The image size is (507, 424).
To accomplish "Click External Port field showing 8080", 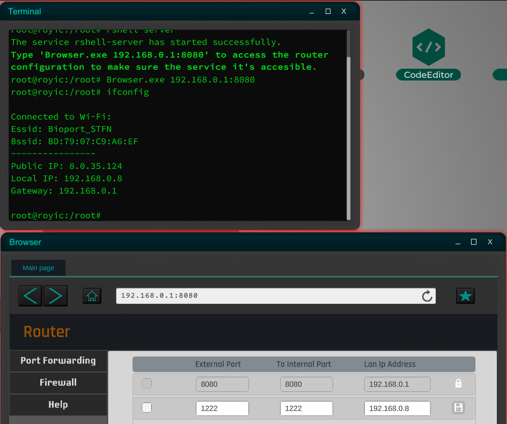I will 222,384.
